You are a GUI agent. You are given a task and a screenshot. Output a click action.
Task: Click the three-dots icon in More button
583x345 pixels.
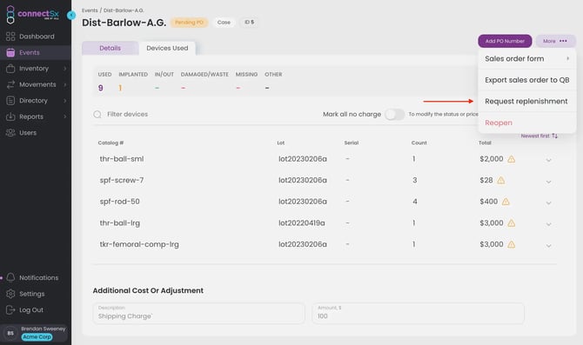[563, 41]
